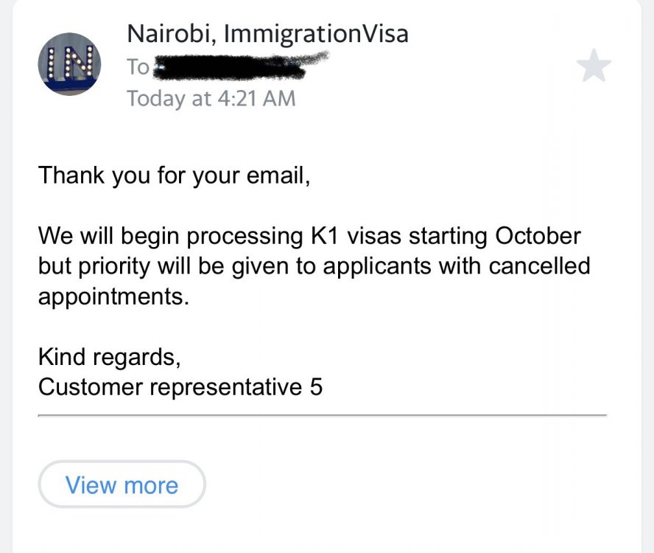Click the To recipient label
Screen dimensions: 654x553
pos(138,67)
